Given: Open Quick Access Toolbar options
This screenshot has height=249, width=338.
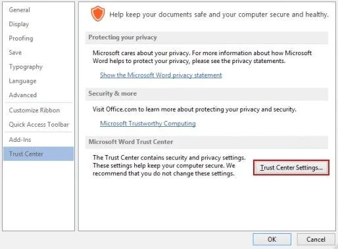Looking at the screenshot, I should click(x=39, y=124).
